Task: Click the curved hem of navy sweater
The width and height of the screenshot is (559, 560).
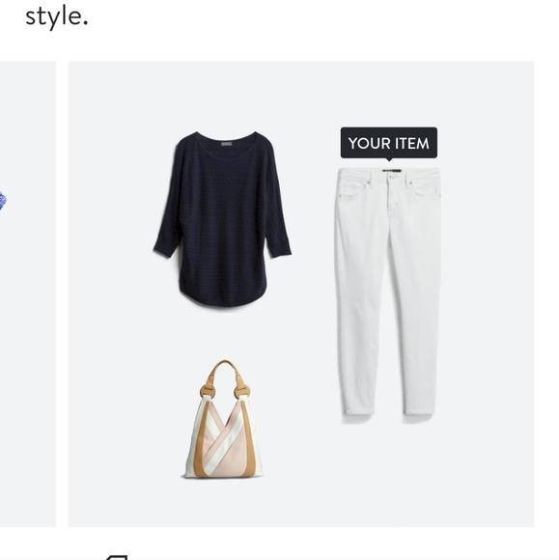Action: coord(223,295)
